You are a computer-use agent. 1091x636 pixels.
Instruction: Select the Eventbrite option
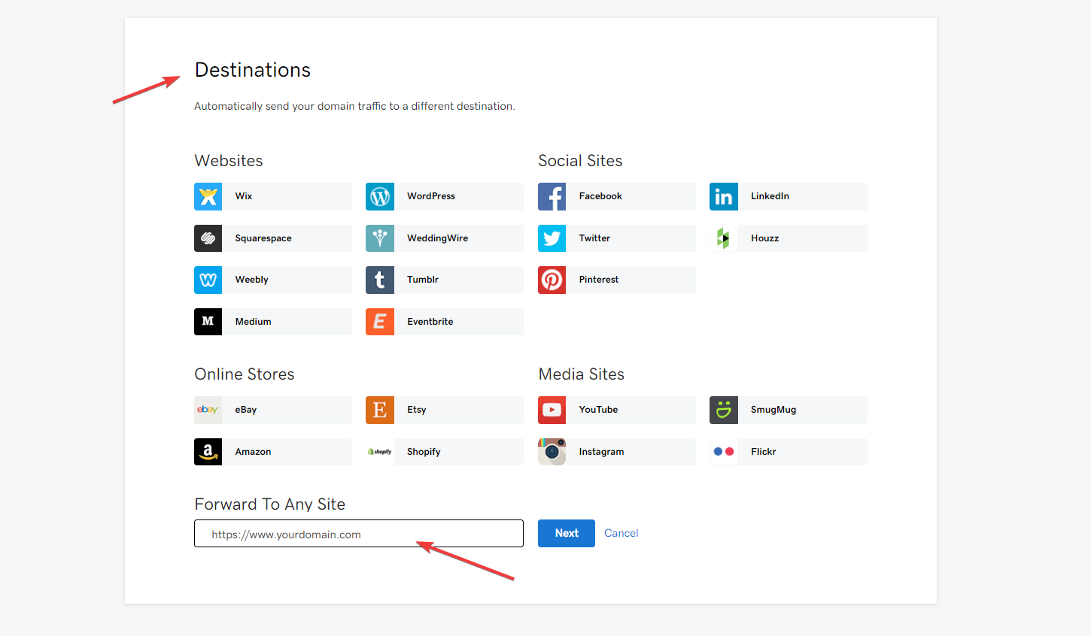[445, 322]
